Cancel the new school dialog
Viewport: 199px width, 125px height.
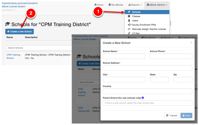click(172, 115)
